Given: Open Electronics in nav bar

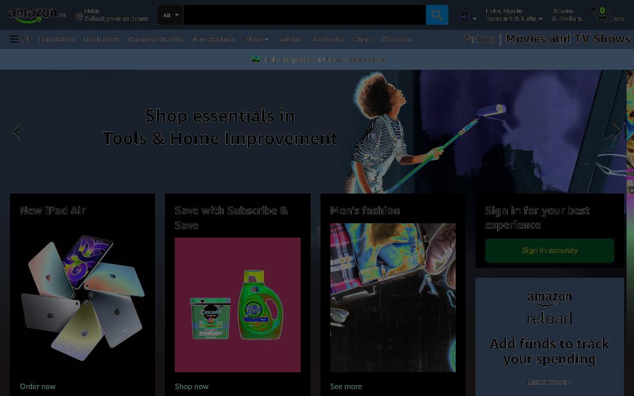Looking at the screenshot, I should 327,39.
